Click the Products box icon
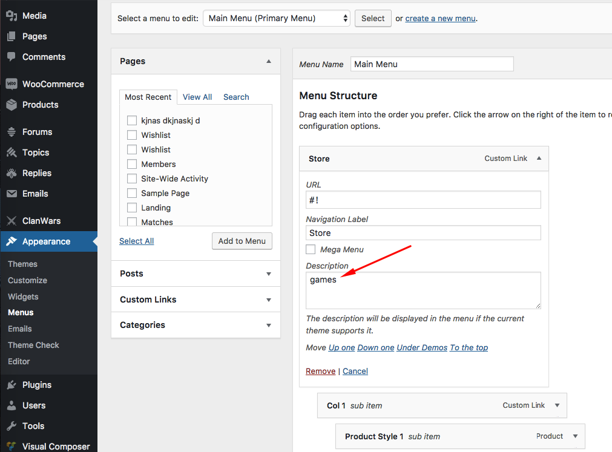 [x=12, y=105]
